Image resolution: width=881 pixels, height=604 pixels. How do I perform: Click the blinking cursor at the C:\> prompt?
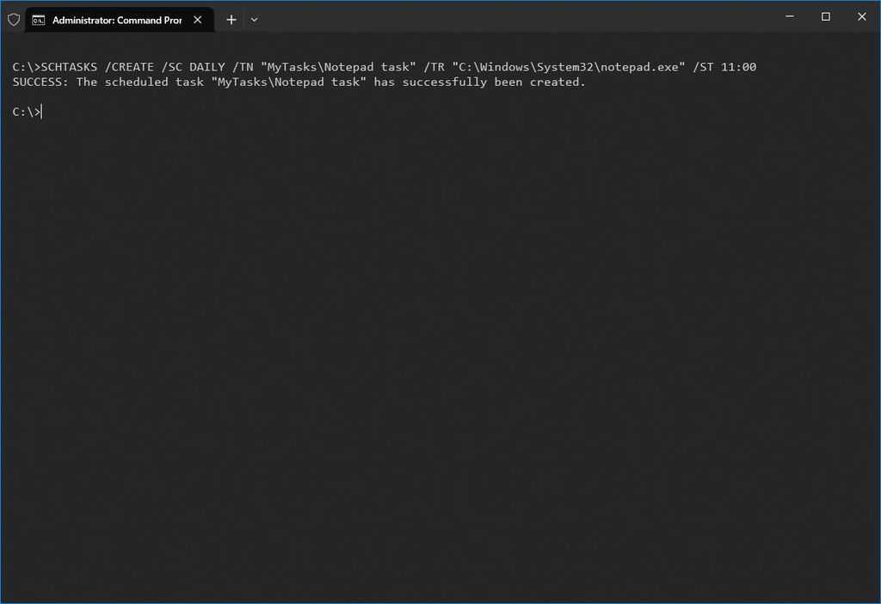[42, 111]
